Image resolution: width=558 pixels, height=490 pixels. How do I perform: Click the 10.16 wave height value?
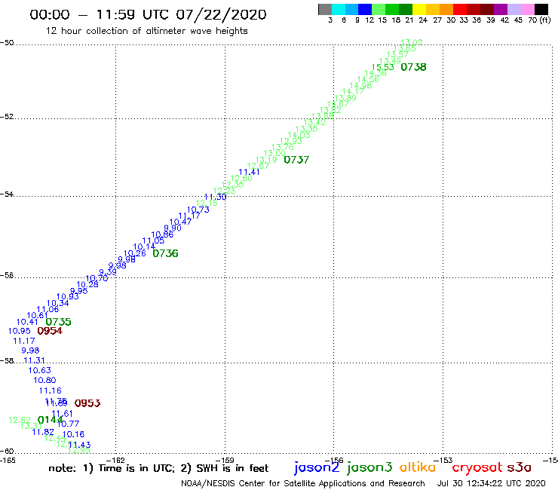[x=73, y=435]
